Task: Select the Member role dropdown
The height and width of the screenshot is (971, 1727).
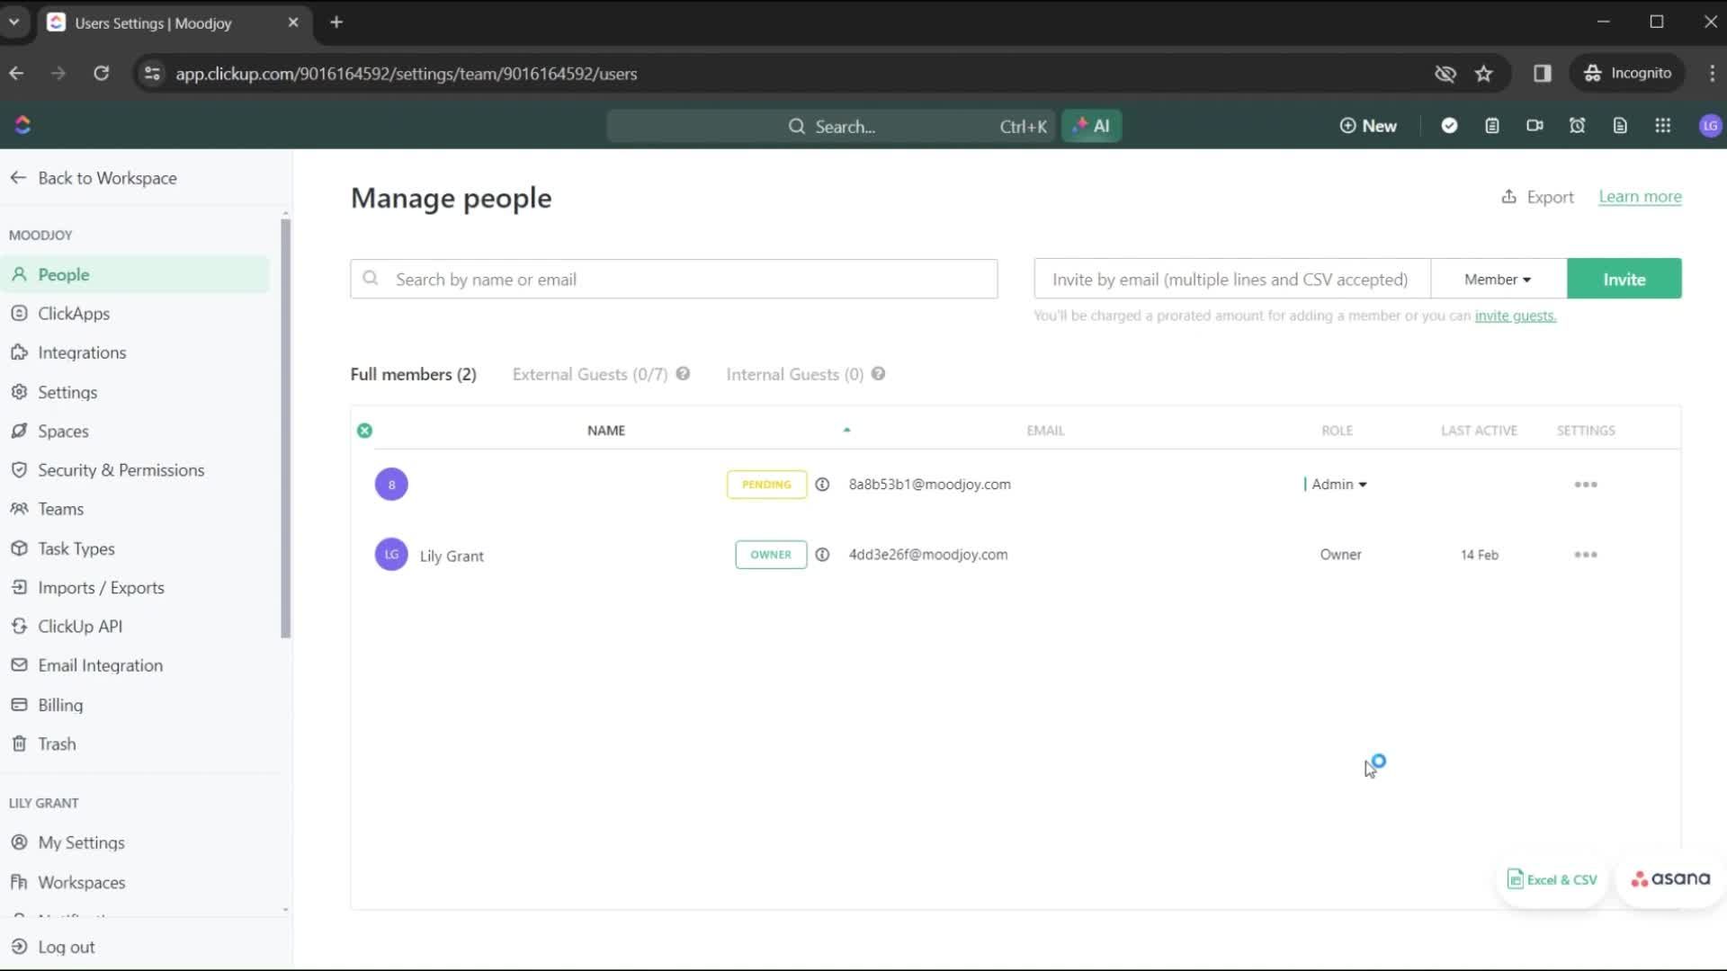Action: tap(1497, 279)
